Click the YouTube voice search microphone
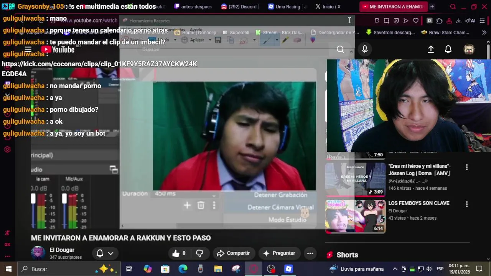This screenshot has height=276, width=491. point(365,49)
